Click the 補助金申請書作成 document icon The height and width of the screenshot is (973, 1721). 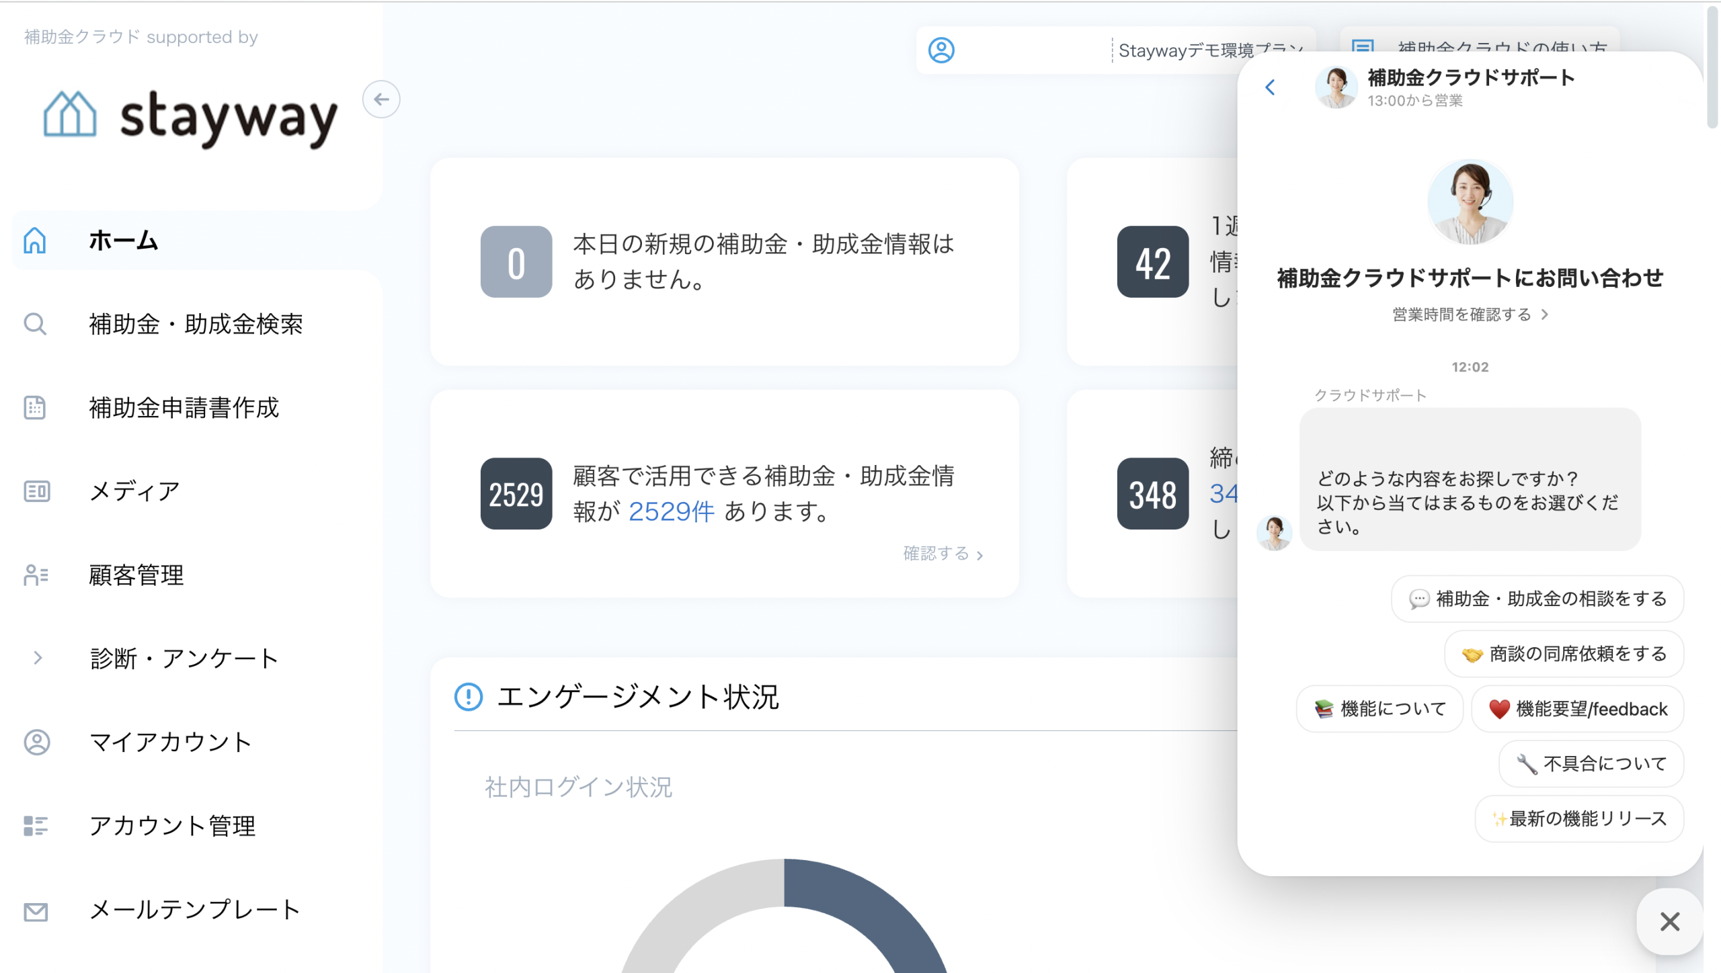35,407
